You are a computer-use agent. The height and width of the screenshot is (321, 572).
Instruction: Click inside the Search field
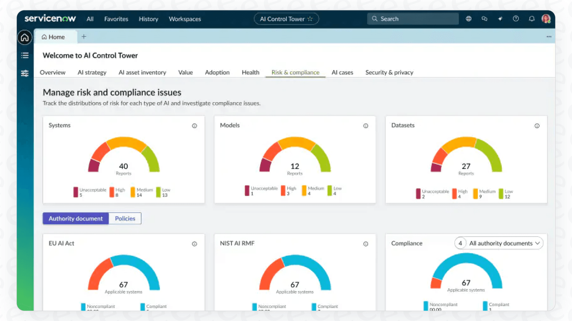(x=412, y=19)
